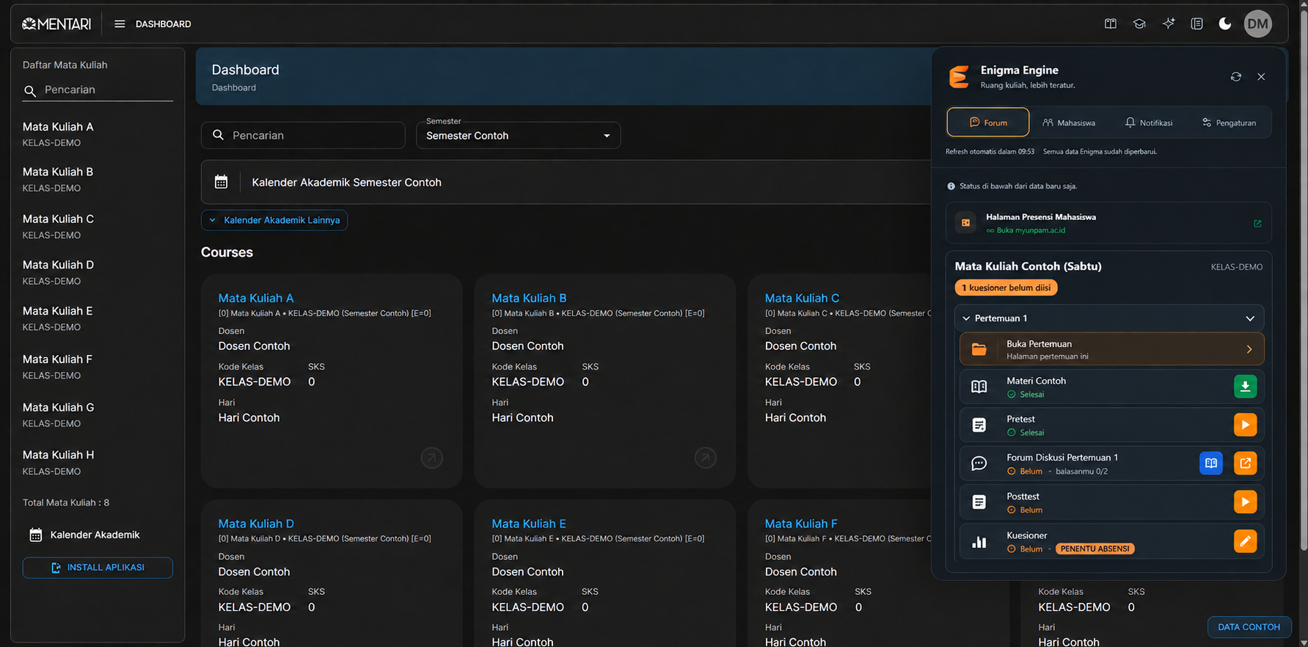Click calendar icon in Kalender Akademik bar
The image size is (1308, 647).
(x=221, y=182)
